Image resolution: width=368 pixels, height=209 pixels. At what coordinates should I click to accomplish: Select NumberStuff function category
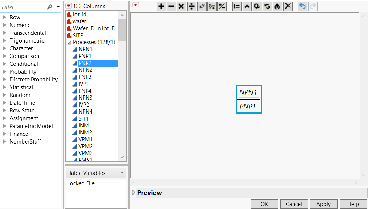point(26,141)
